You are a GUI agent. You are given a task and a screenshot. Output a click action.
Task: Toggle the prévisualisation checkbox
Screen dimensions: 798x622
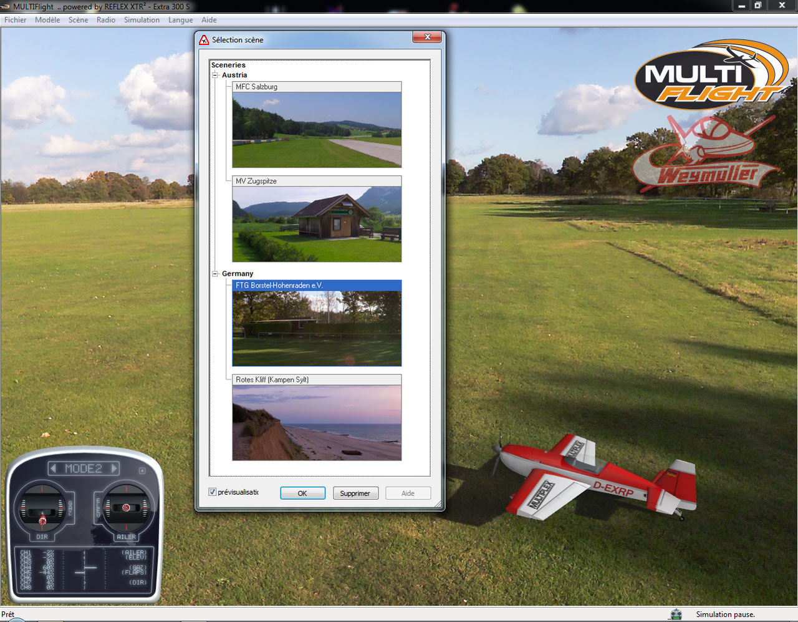213,492
